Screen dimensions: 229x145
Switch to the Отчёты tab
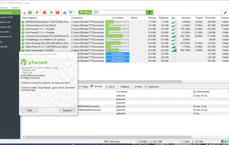137,87
